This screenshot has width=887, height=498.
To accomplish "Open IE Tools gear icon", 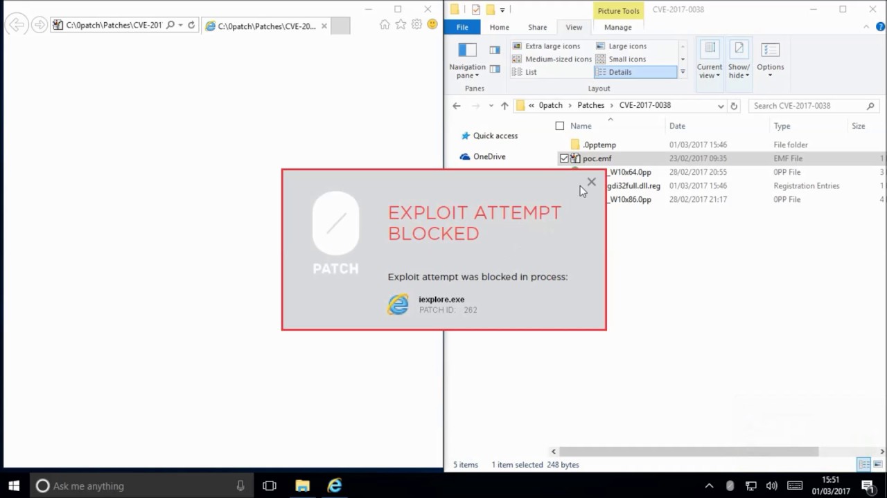I will pyautogui.click(x=416, y=25).
